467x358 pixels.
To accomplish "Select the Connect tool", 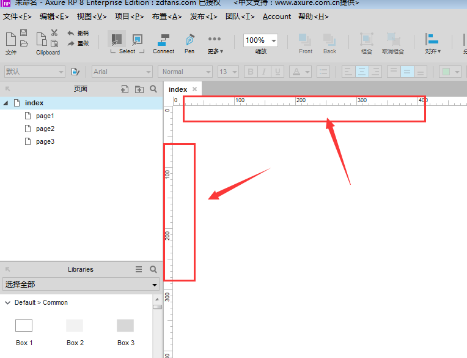I will [163, 41].
